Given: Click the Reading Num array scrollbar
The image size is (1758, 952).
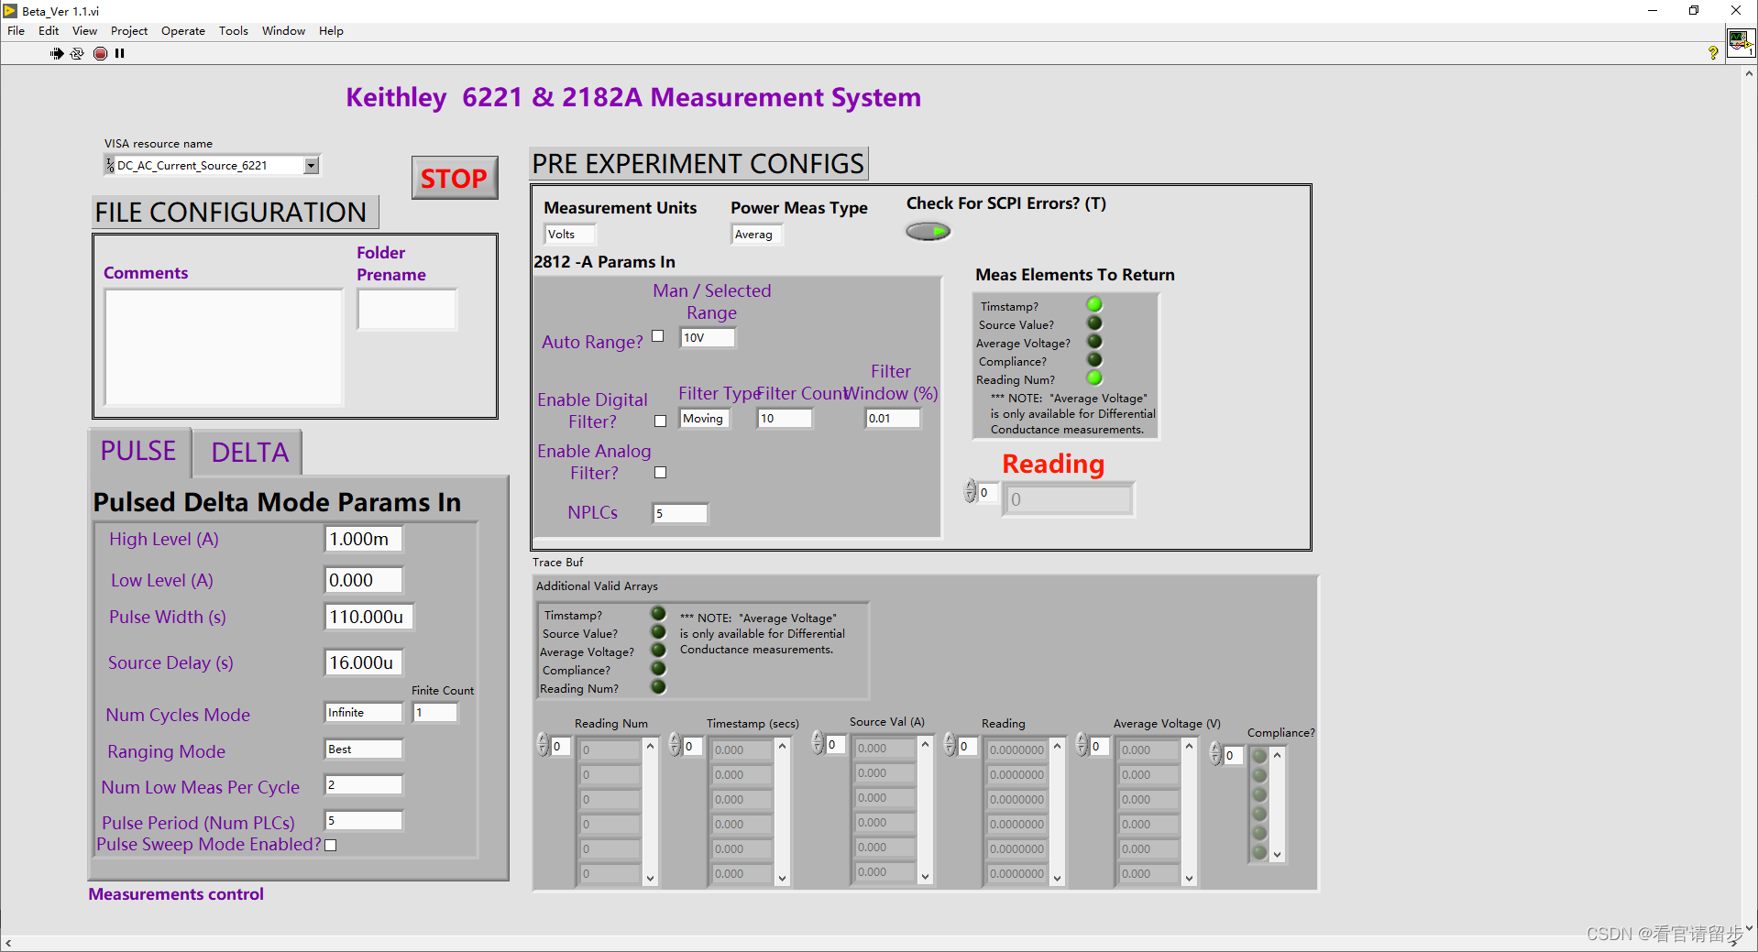Looking at the screenshot, I should pyautogui.click(x=650, y=811).
